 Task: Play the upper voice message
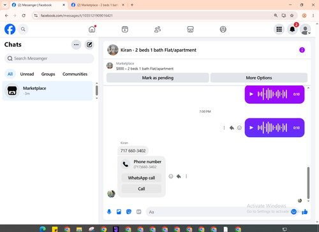pos(251,94)
